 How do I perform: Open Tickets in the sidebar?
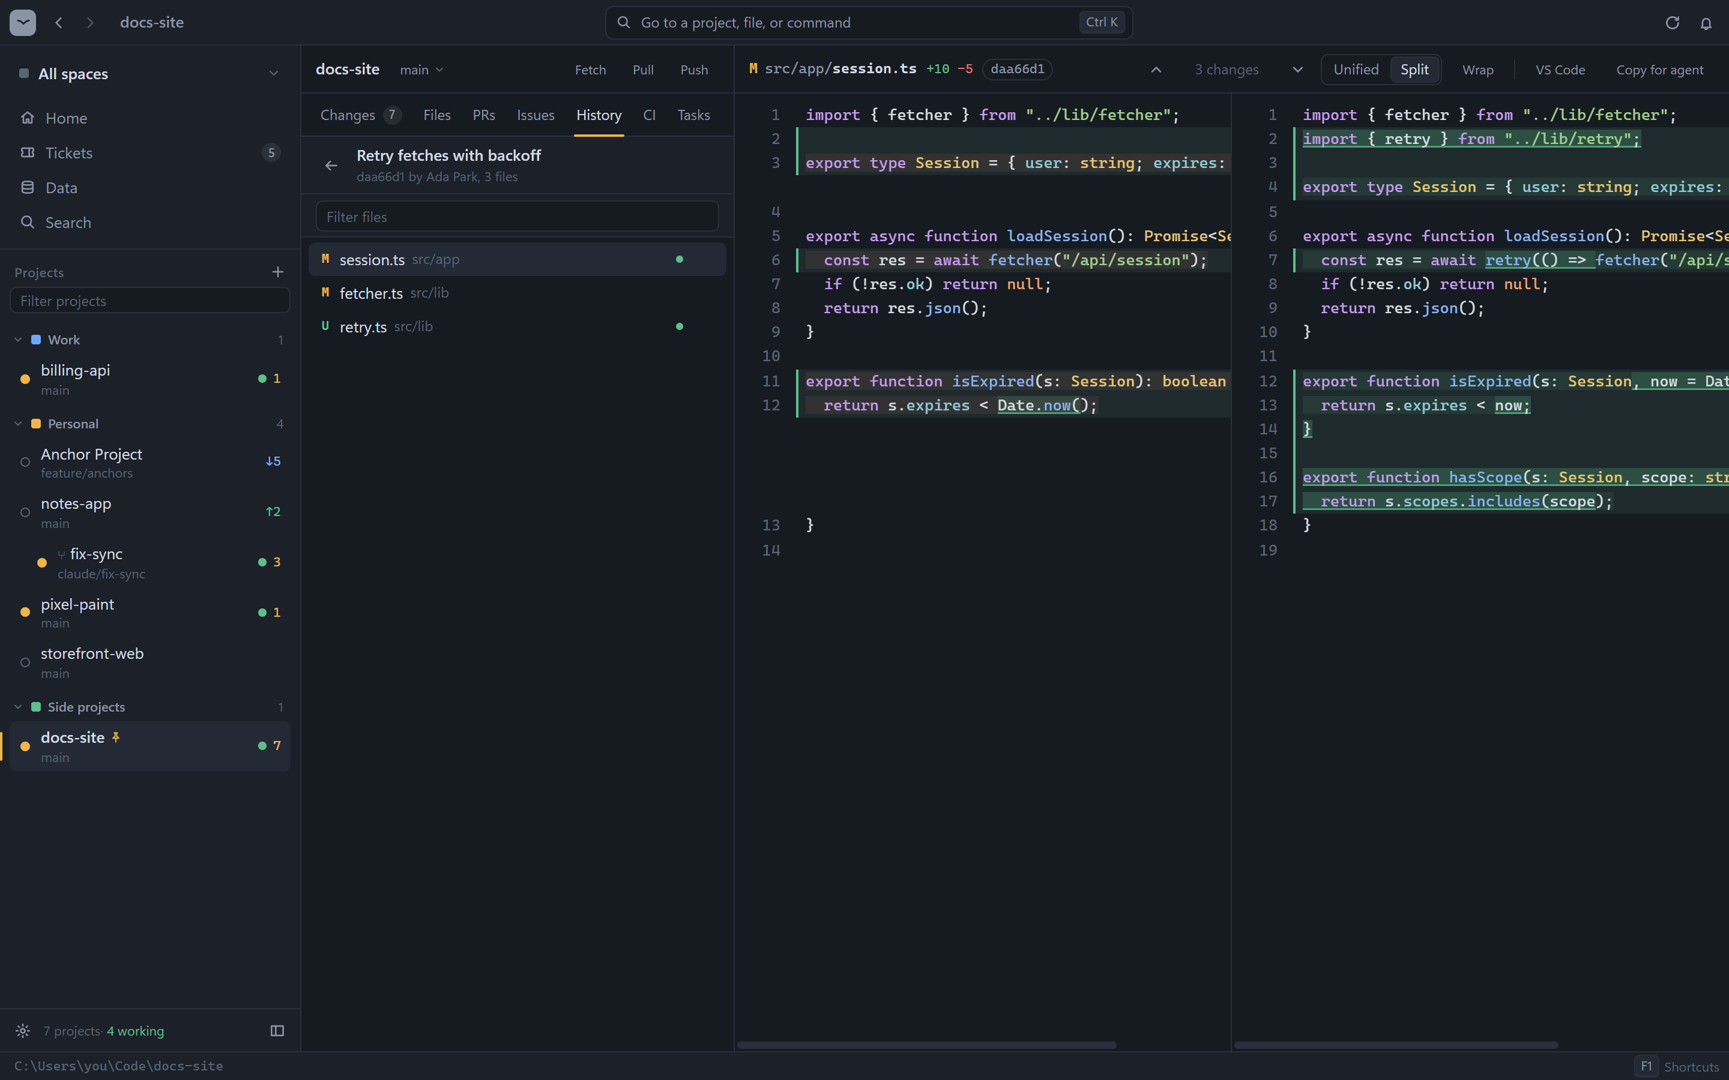[150, 153]
